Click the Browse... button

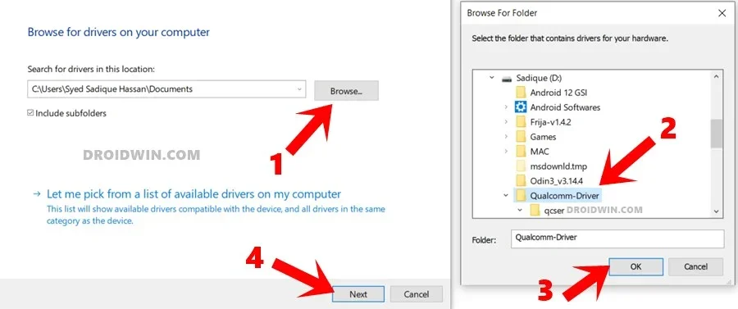pos(346,91)
